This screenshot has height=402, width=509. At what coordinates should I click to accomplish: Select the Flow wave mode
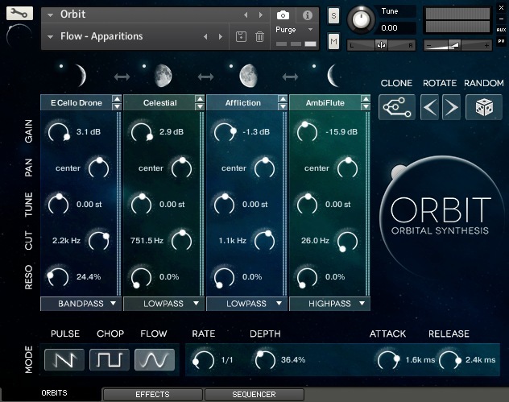click(x=154, y=359)
